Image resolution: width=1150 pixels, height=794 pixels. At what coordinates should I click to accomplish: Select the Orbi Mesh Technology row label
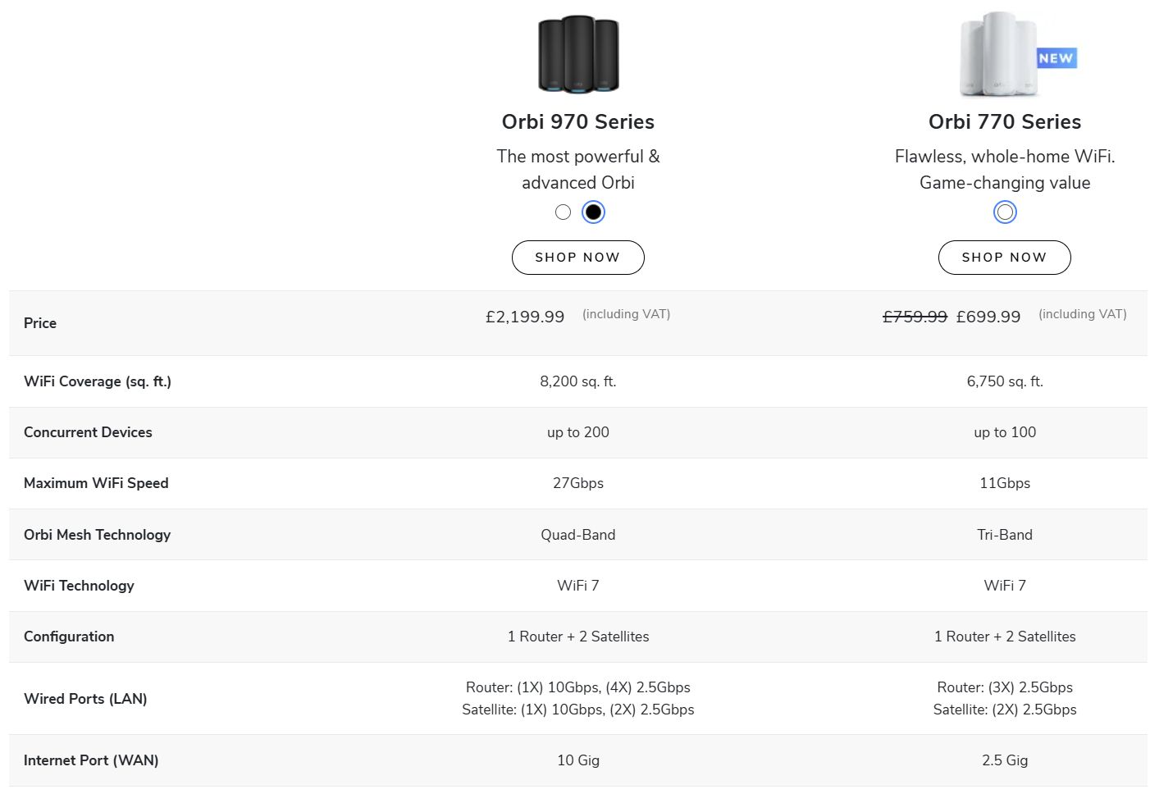(97, 535)
